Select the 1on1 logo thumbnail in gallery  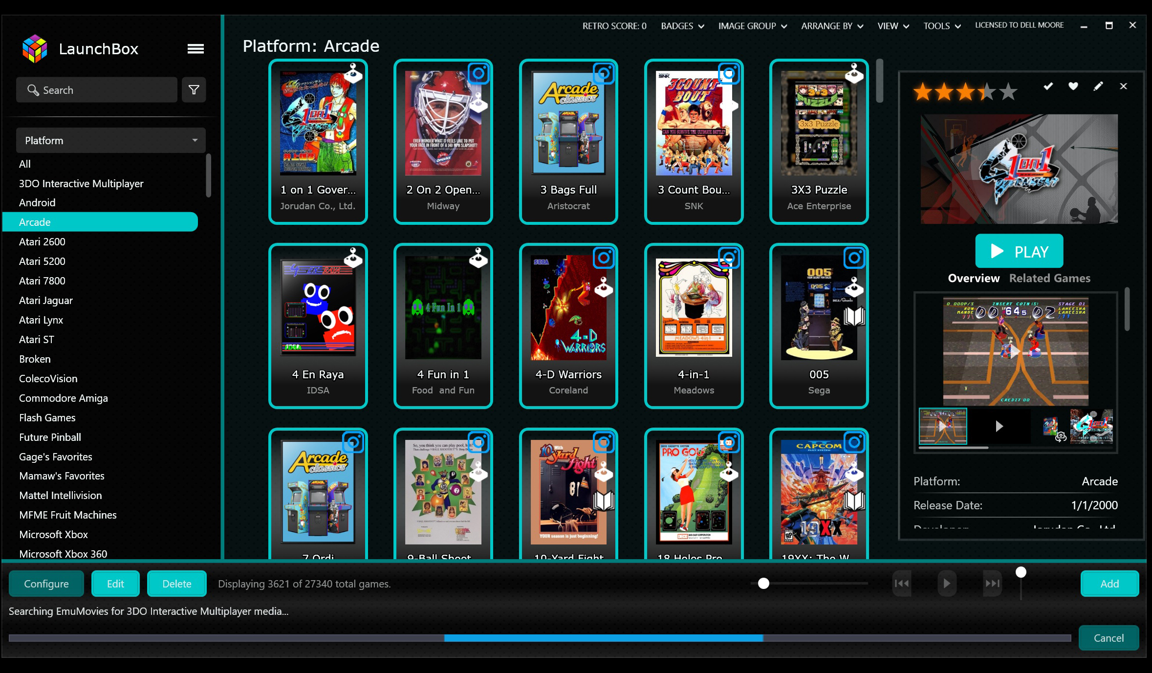coord(1091,426)
